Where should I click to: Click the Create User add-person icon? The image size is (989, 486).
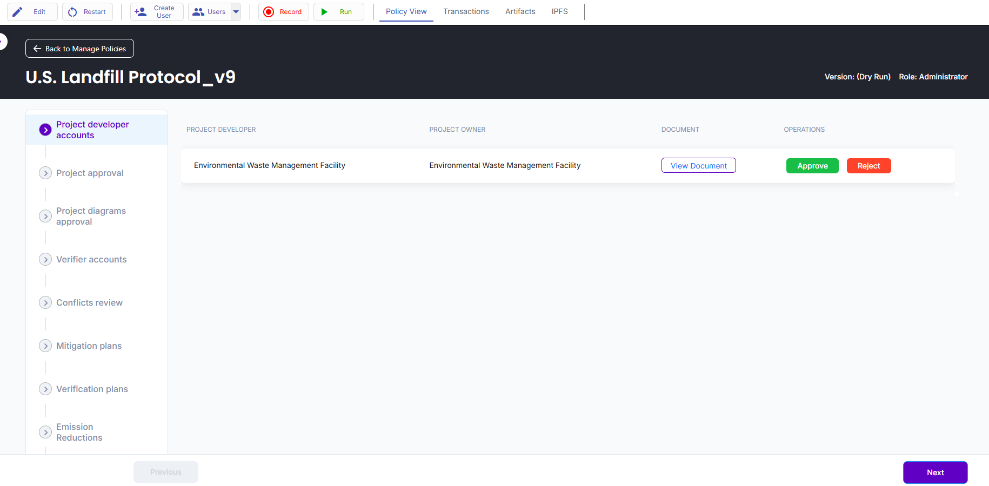click(x=141, y=12)
